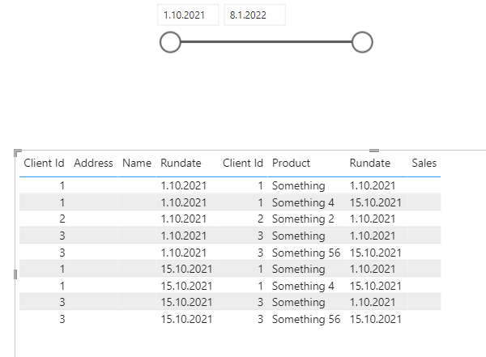
Task: Sort by the second Rundate column header
Action: tap(370, 163)
